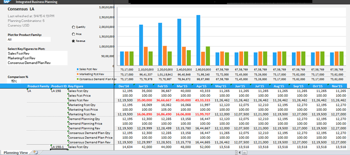The width and height of the screenshot is (350, 155).
Task: Select the Demand Planning Rev row label
Action: coord(84,128)
